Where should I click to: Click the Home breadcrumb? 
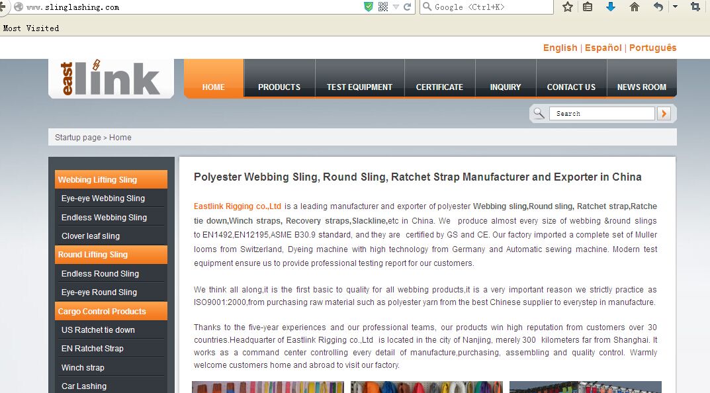[x=120, y=137]
